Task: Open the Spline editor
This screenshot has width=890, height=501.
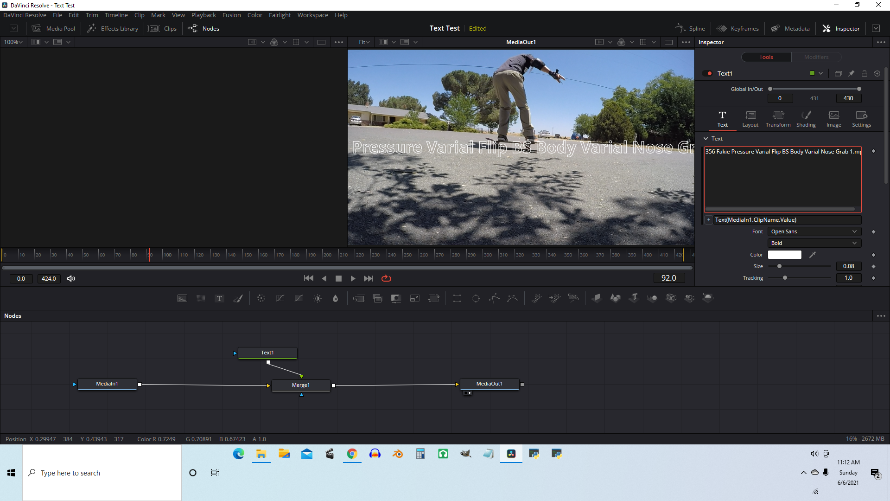Action: [690, 28]
